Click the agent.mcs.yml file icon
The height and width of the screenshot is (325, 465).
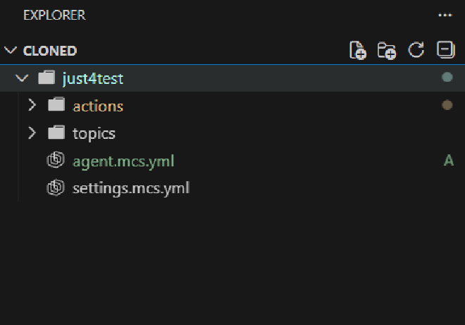56,161
